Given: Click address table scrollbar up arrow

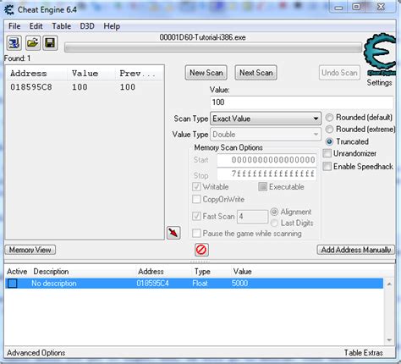Looking at the screenshot, I should point(389,284).
